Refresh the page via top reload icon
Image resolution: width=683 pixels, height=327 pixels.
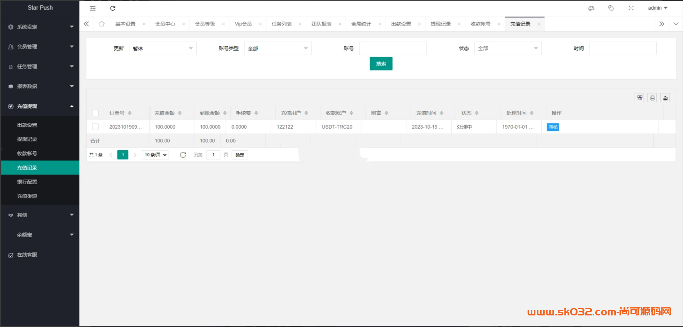(x=113, y=8)
